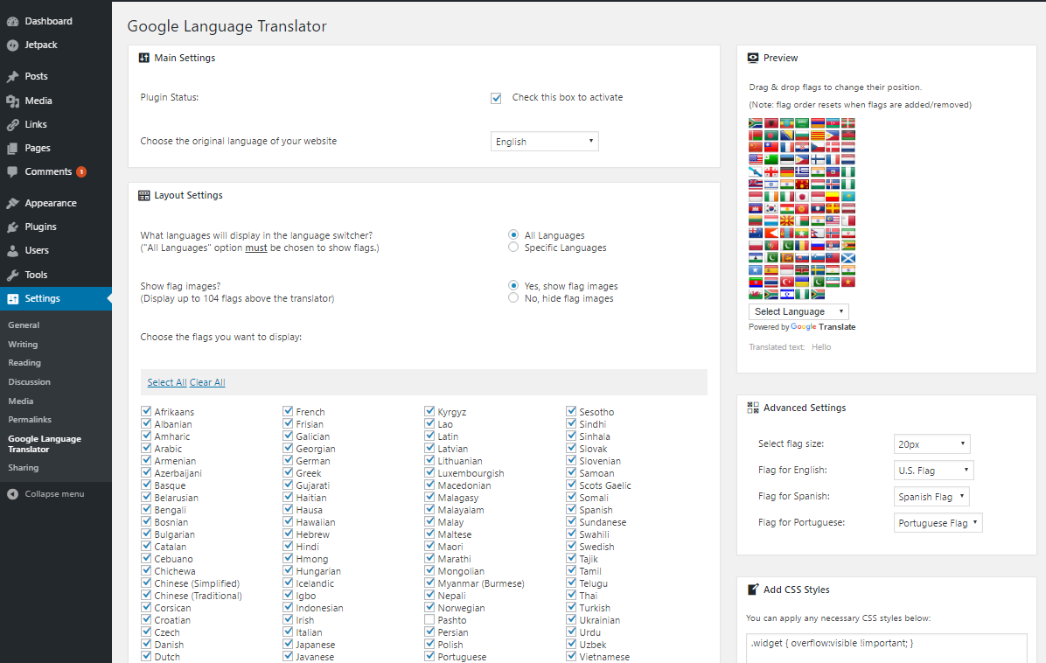Open Jetpack via its sidebar icon
Screen dimensions: 1046x663
12,45
